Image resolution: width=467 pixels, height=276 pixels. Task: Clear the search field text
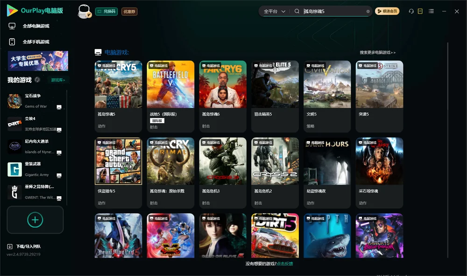pyautogui.click(x=368, y=11)
